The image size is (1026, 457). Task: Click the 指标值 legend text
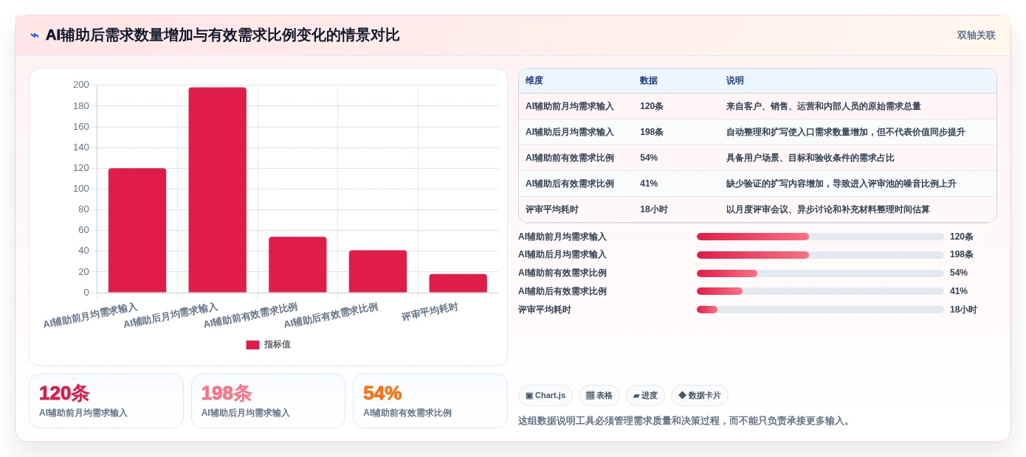pos(277,345)
